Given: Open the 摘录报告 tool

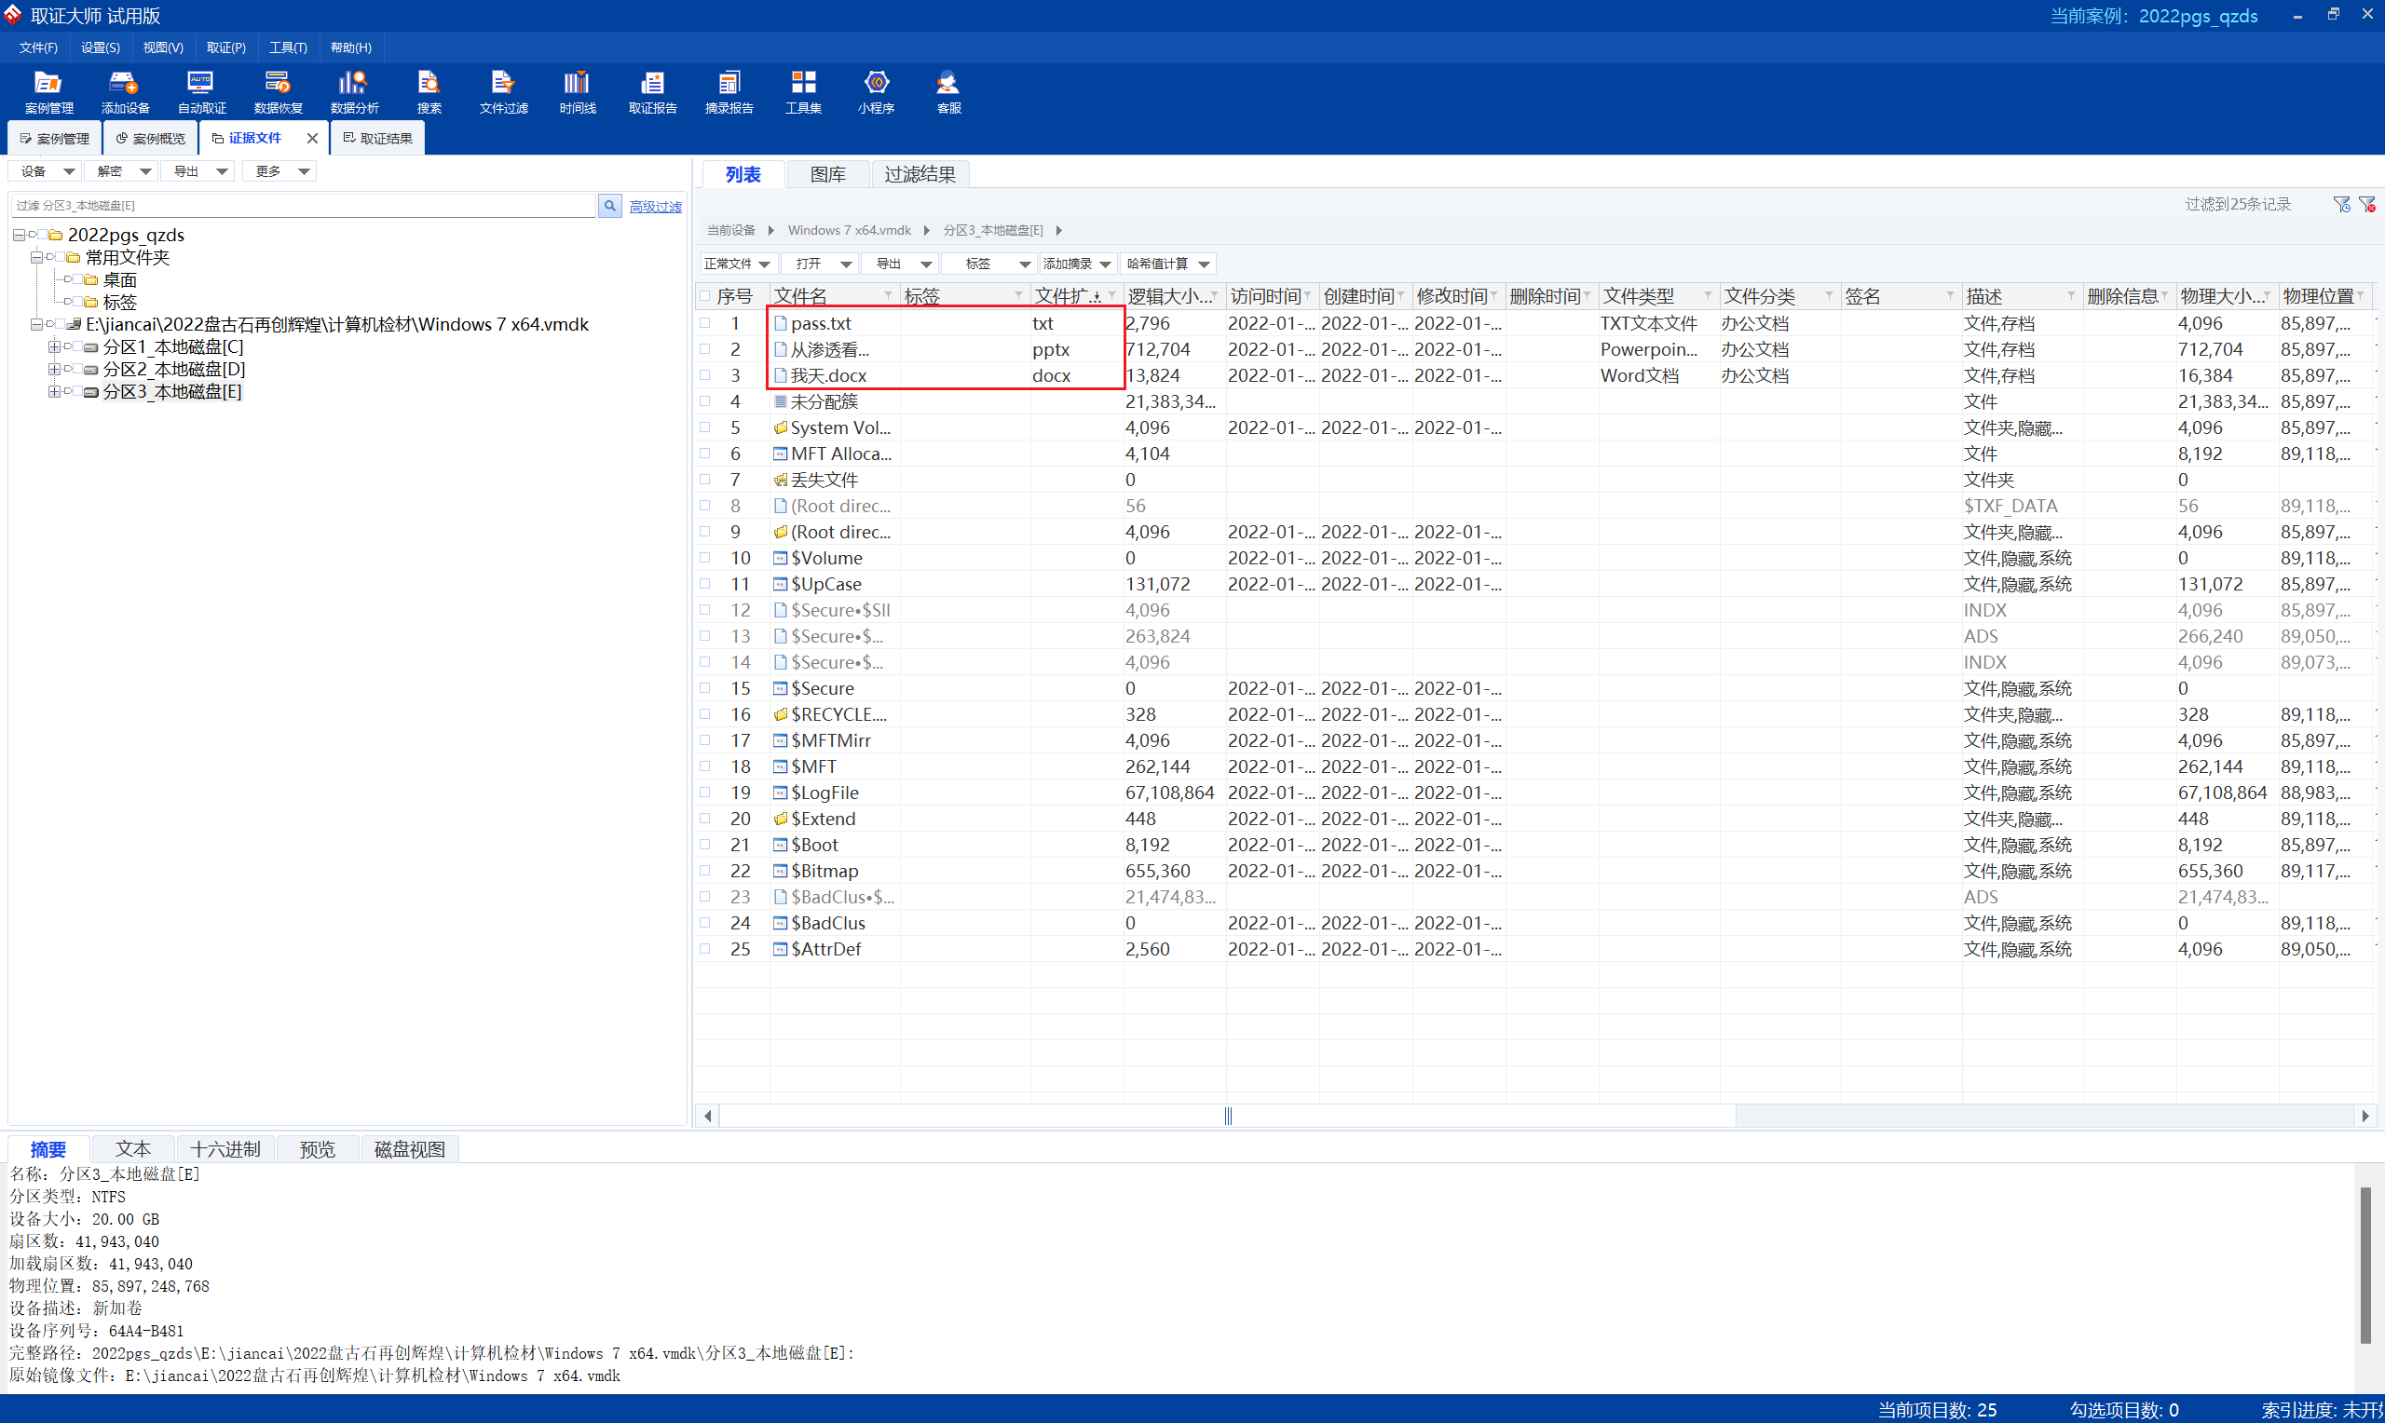Looking at the screenshot, I should (x=729, y=92).
